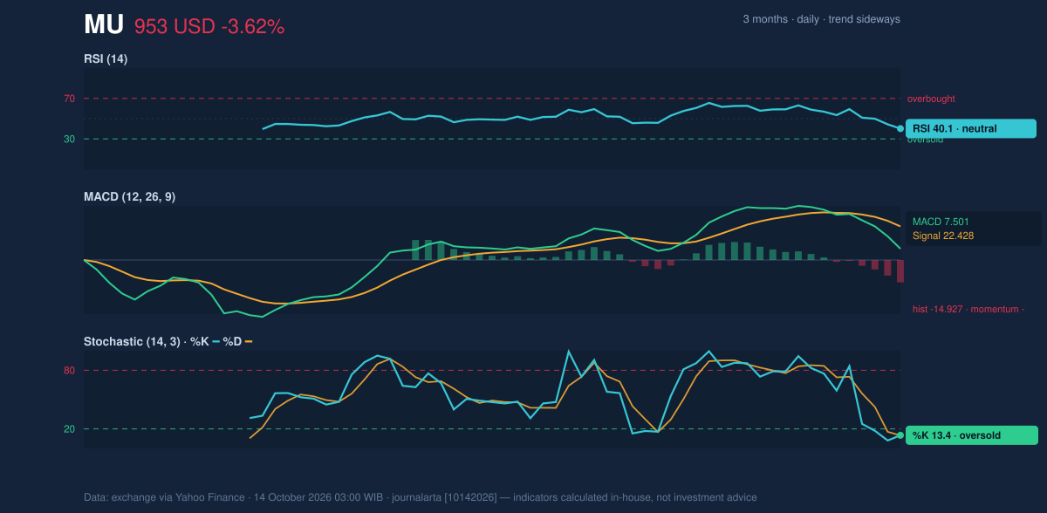Click the stochastic 80 axis label
This screenshot has width=1047, height=513.
tap(69, 371)
